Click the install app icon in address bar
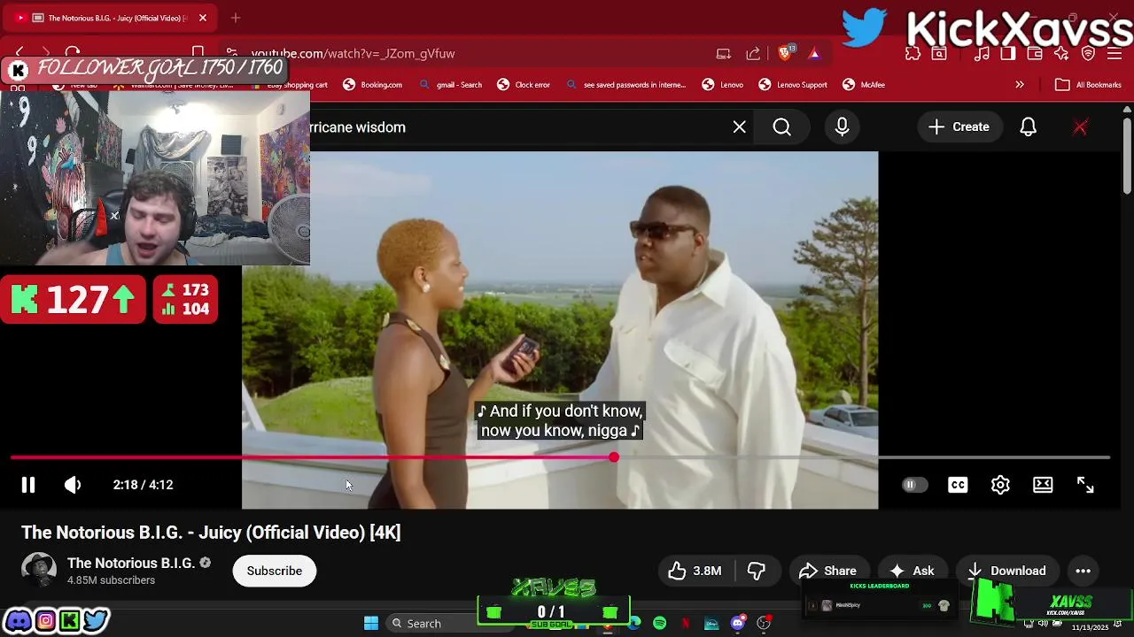This screenshot has height=637, width=1134. coord(724,53)
